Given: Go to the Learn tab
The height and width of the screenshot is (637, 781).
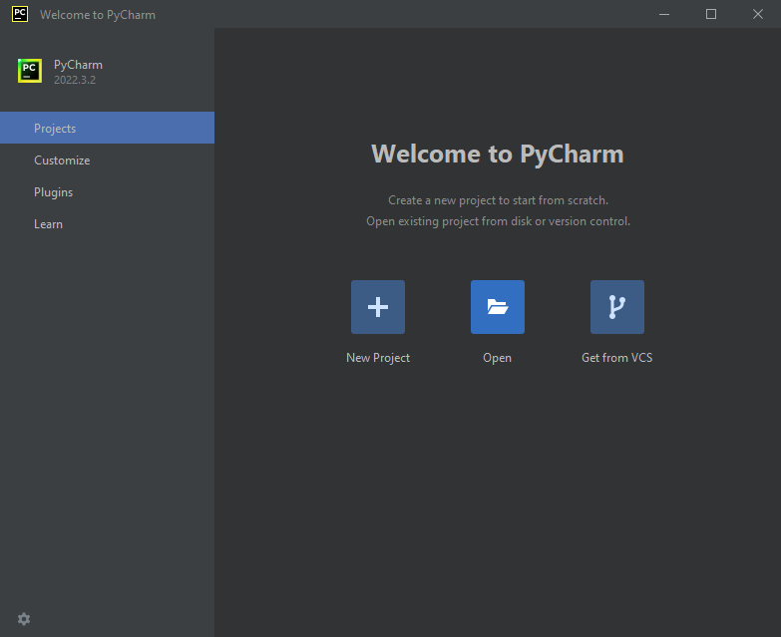Looking at the screenshot, I should [x=107, y=224].
